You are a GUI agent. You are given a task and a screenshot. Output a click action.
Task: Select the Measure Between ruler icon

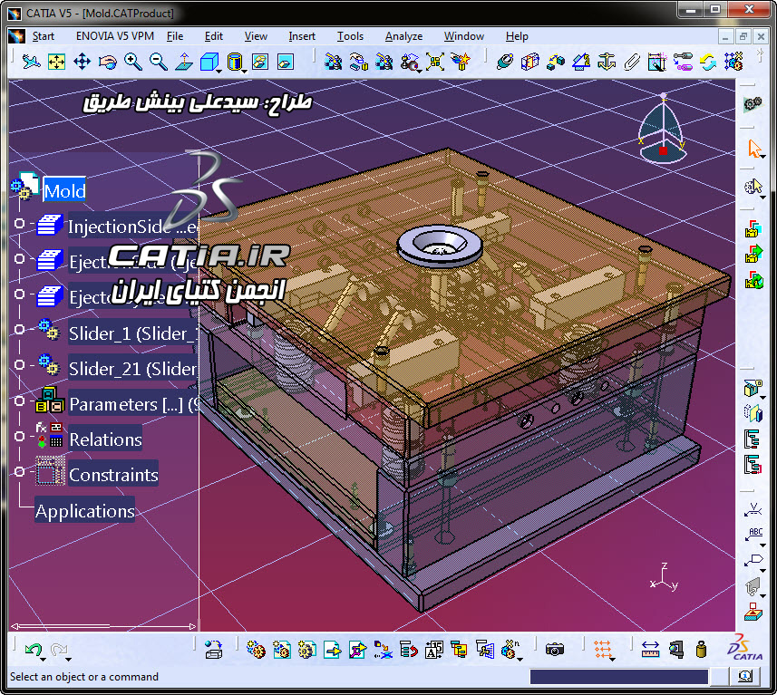[650, 649]
